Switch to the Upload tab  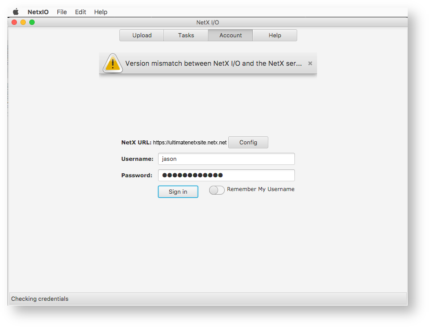[142, 36]
